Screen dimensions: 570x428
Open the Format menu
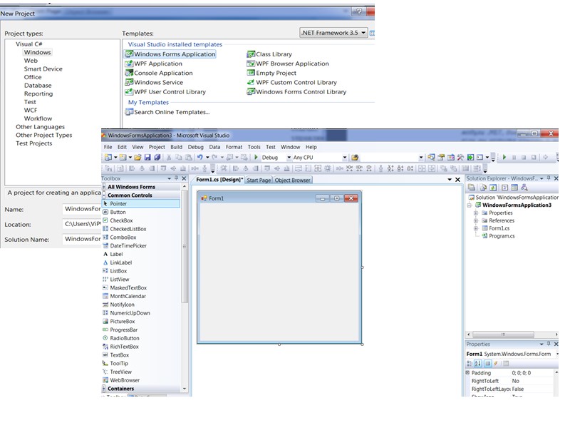point(234,147)
